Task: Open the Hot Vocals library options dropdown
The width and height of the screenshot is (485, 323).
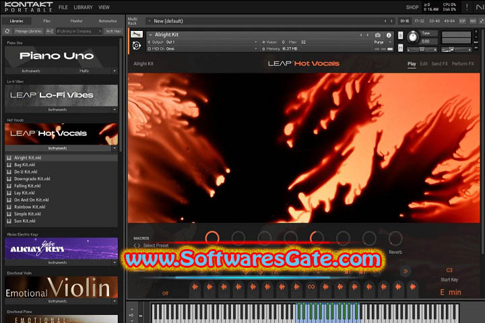Action: pos(115,148)
